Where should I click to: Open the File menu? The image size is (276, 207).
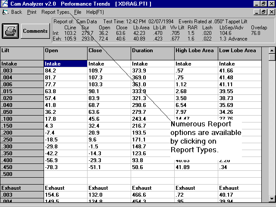[78, 12]
